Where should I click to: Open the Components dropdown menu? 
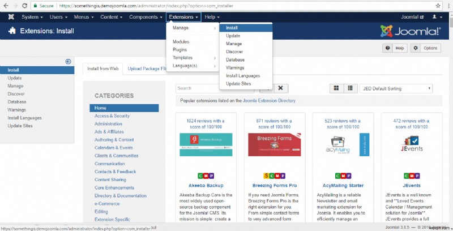146,17
